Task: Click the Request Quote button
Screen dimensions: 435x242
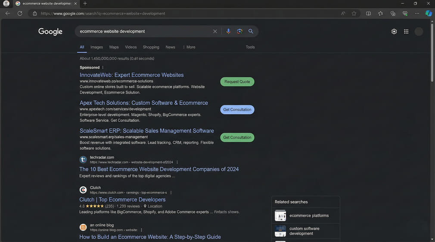Action: (237, 82)
